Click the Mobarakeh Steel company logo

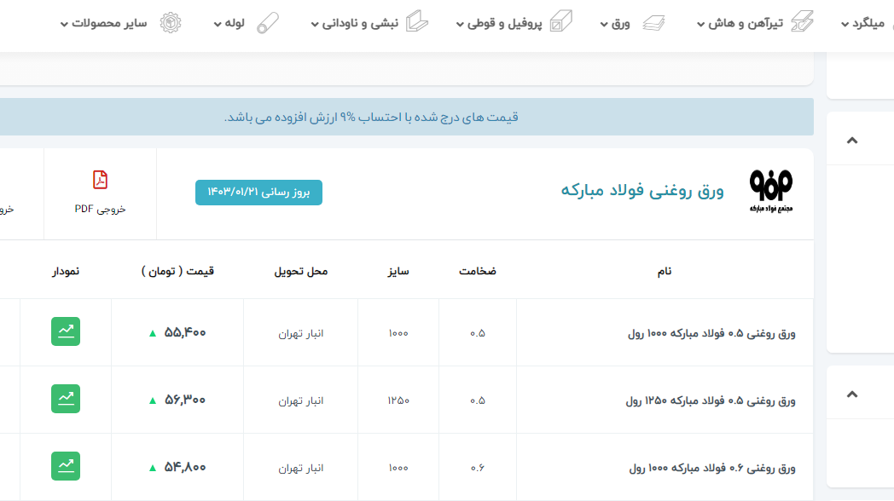tap(770, 191)
